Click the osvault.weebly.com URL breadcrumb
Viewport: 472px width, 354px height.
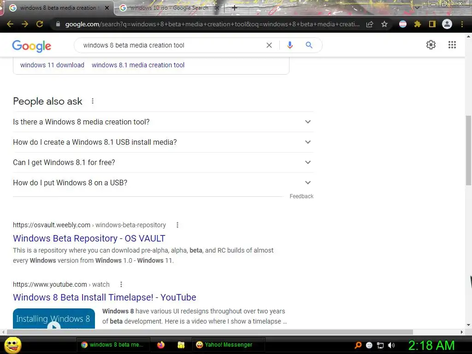[x=89, y=225]
